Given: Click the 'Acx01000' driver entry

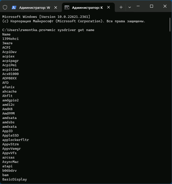Looking at the screenshot, I should pyautogui.click(x=11, y=74).
